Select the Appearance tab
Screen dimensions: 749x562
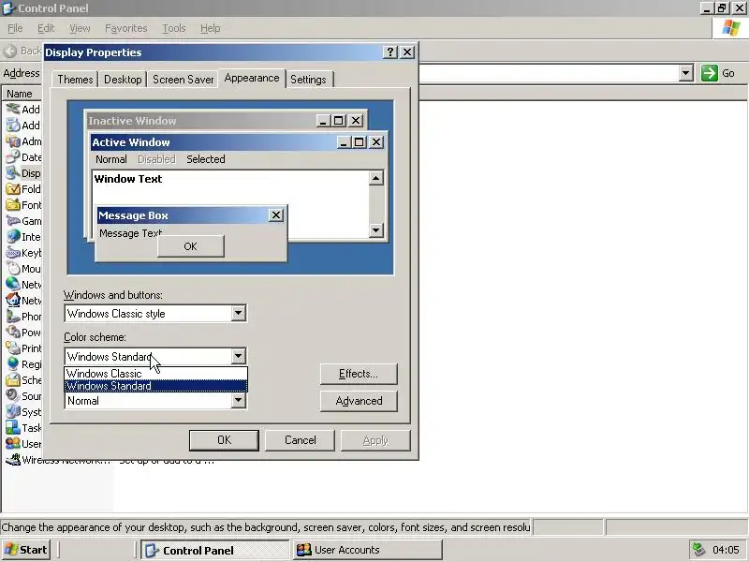(x=252, y=78)
